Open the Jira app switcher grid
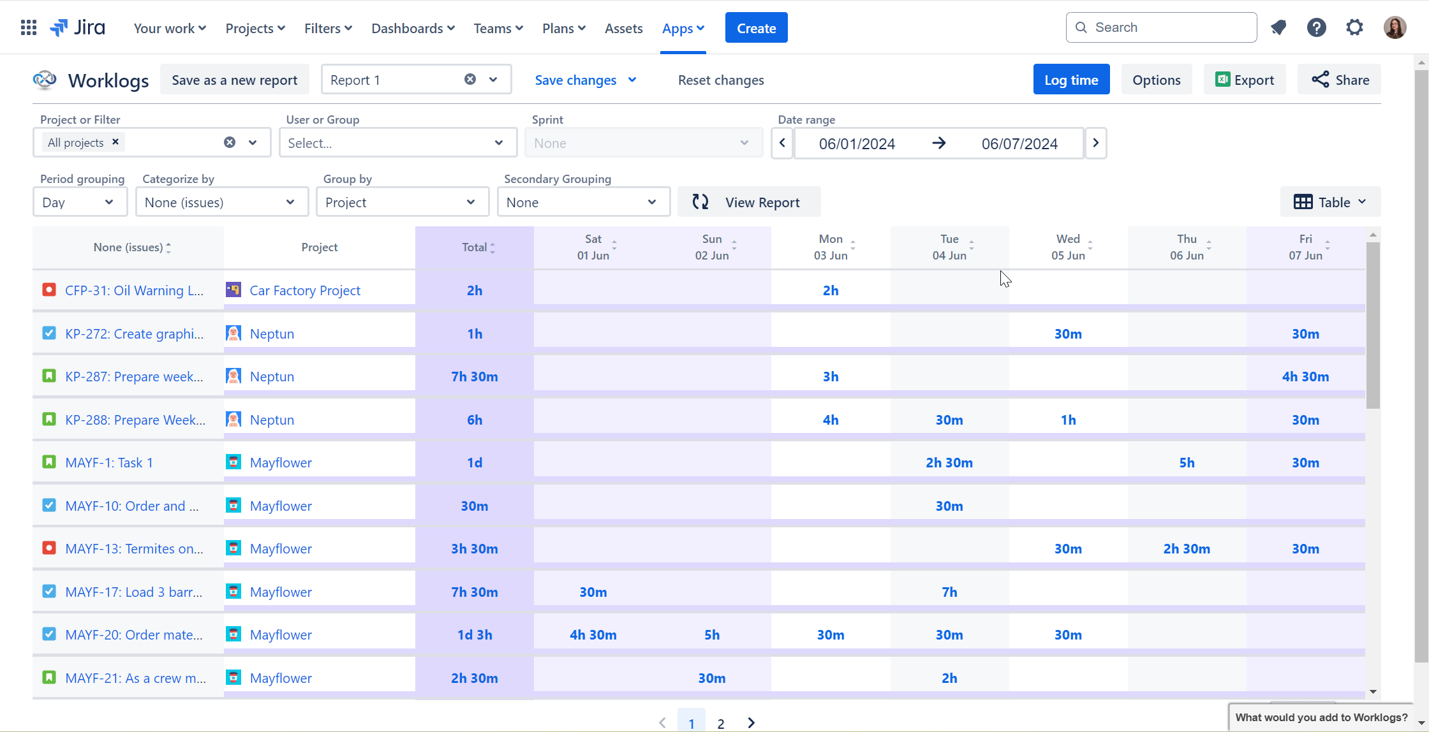The width and height of the screenshot is (1429, 732). click(x=28, y=27)
